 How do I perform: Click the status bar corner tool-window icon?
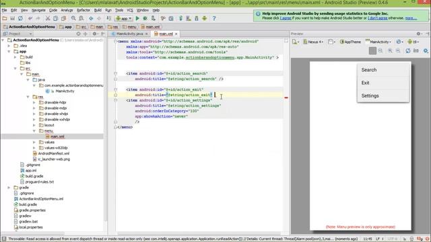(x=4, y=239)
